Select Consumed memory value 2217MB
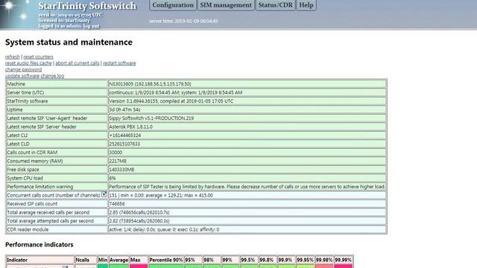This screenshot has width=477, height=268. pyautogui.click(x=247, y=161)
